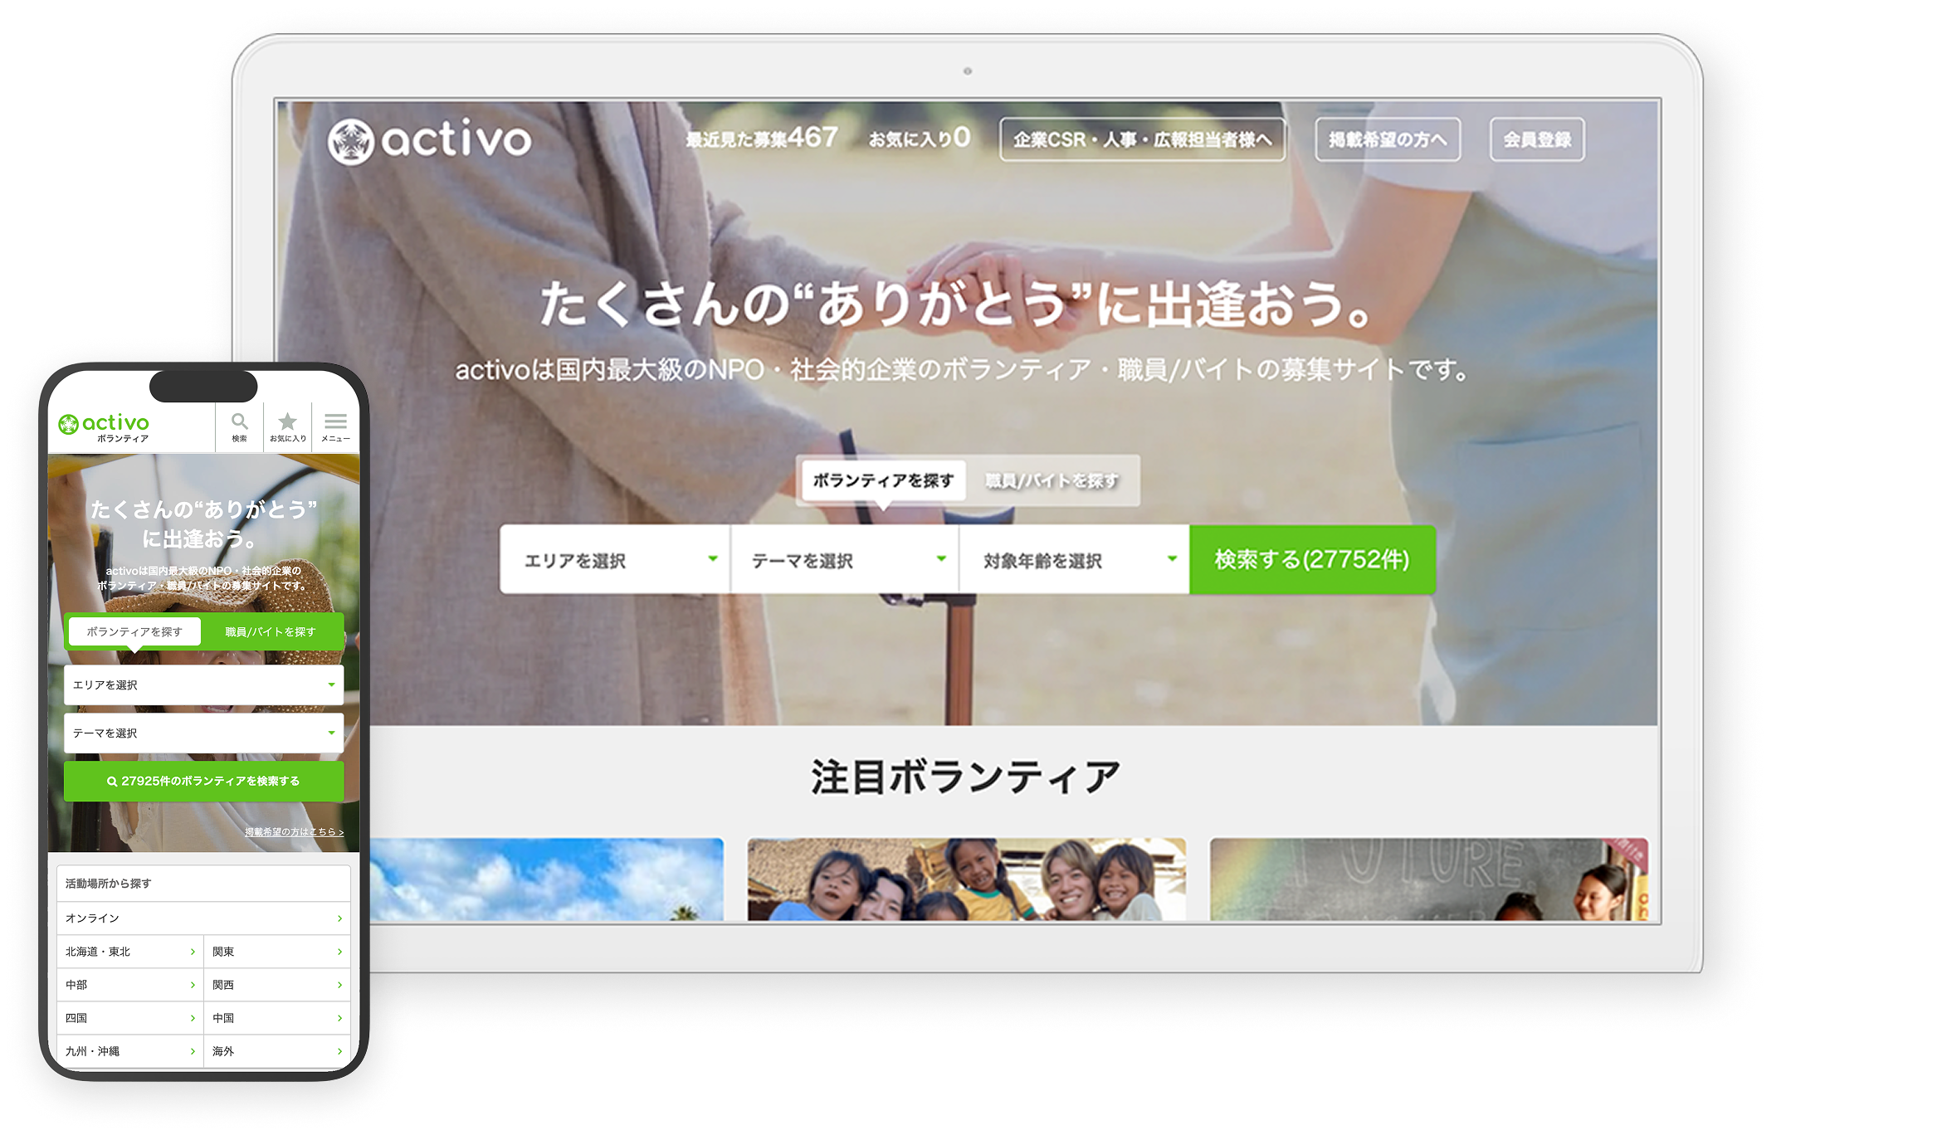Image resolution: width=1947 pixels, height=1135 pixels.
Task: Select mobile ボランティアを探す tab
Action: [134, 631]
